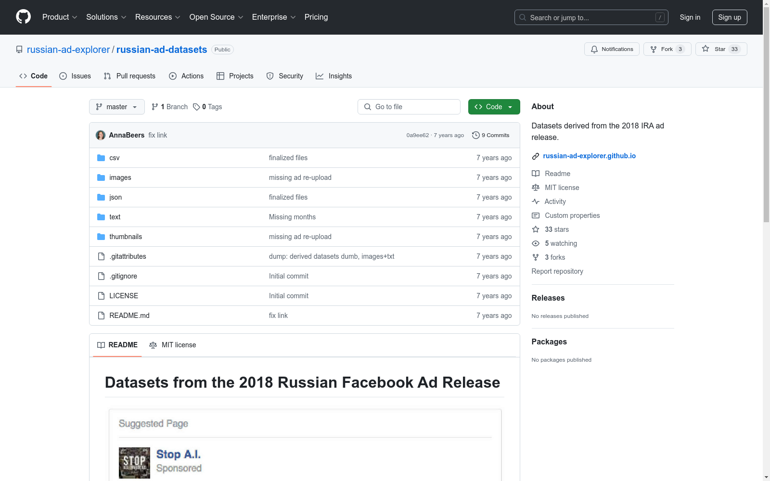Click the Sign up button

click(x=730, y=17)
